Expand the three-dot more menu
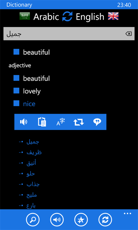This screenshot has width=138, height=230. [127, 214]
